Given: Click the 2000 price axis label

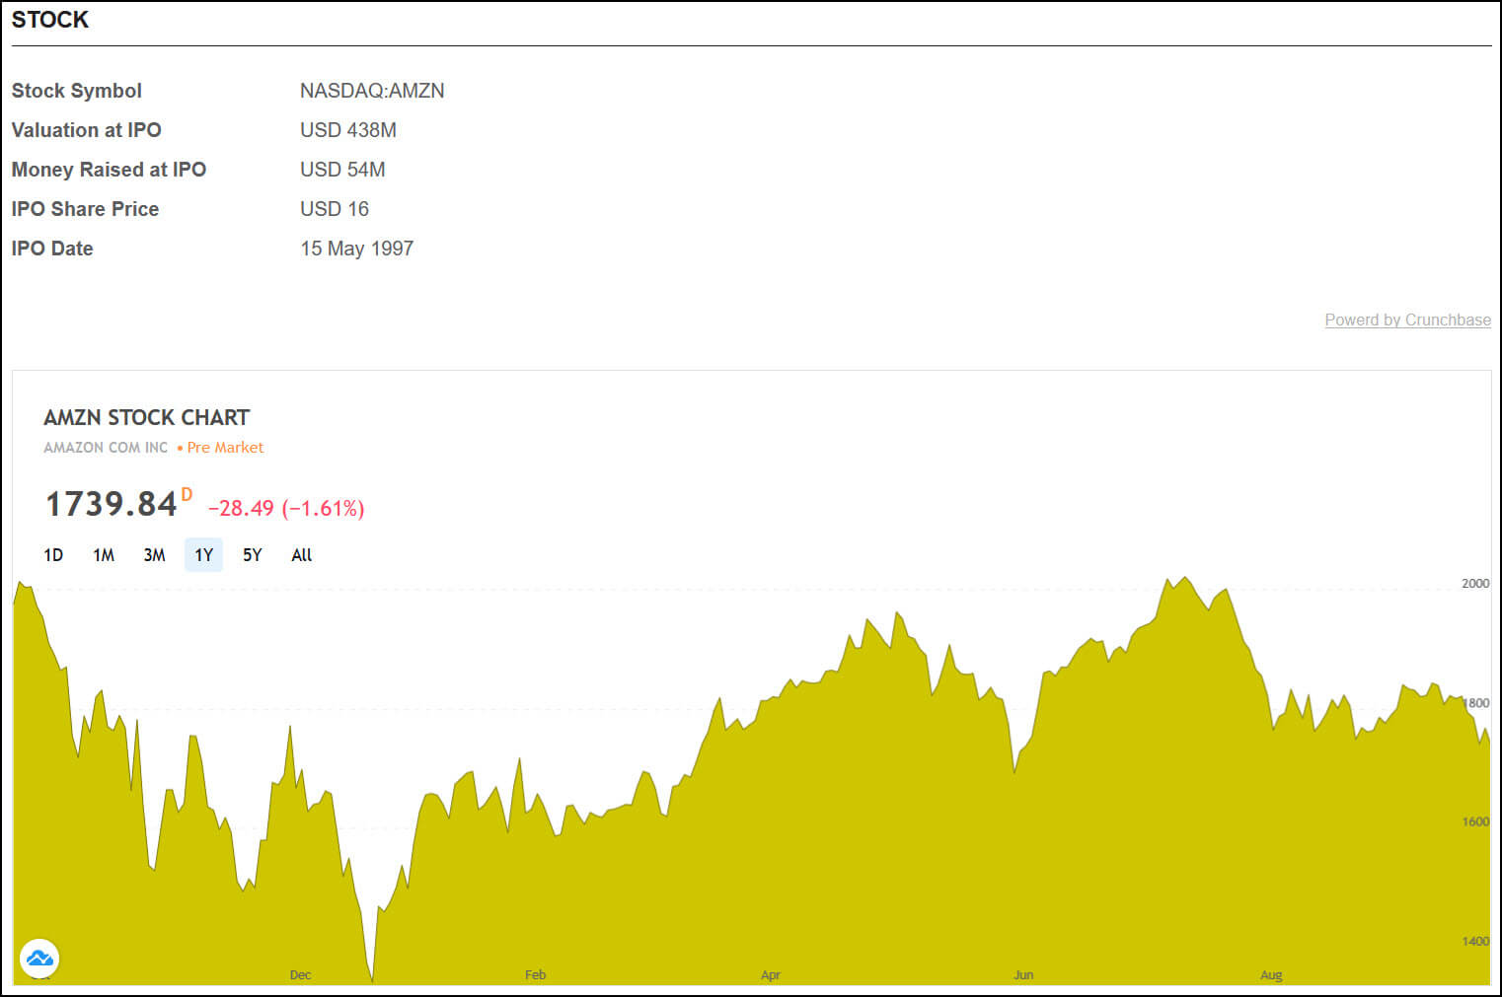Looking at the screenshot, I should coord(1475,584).
